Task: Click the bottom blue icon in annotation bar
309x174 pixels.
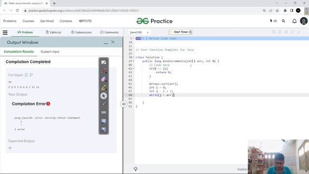Action: click(x=104, y=130)
